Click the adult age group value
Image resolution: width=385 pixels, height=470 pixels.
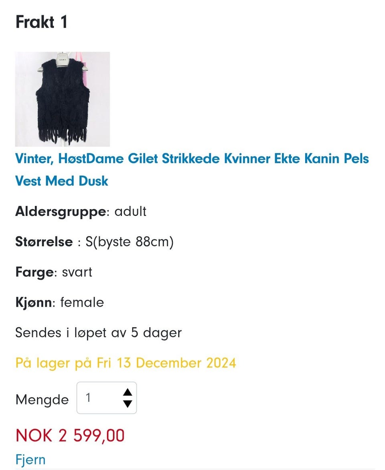(x=131, y=212)
